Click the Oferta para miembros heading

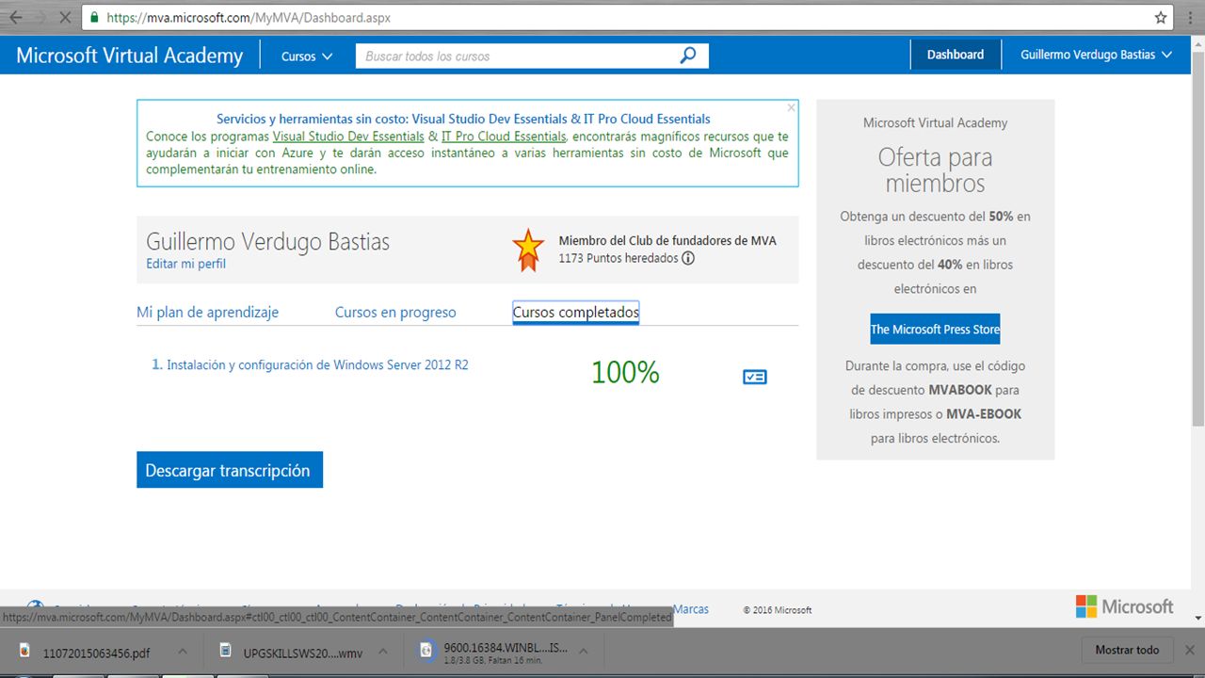[x=935, y=169]
